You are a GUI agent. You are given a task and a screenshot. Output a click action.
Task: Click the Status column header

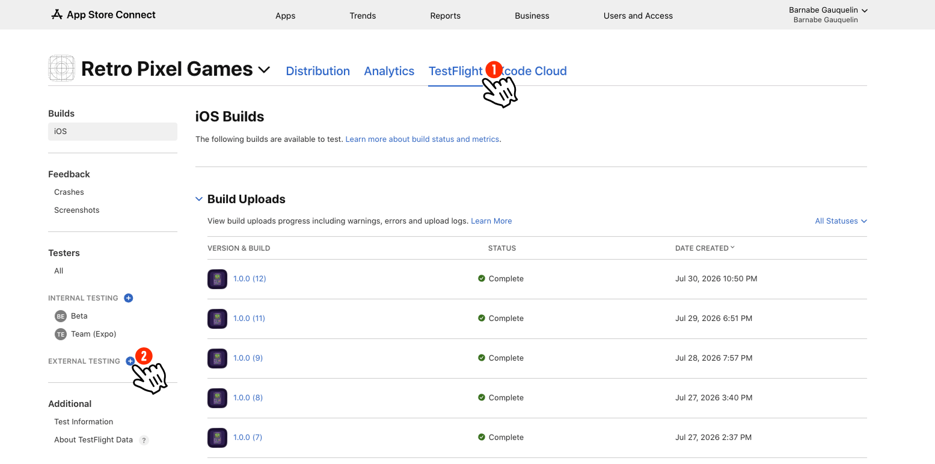tap(502, 248)
